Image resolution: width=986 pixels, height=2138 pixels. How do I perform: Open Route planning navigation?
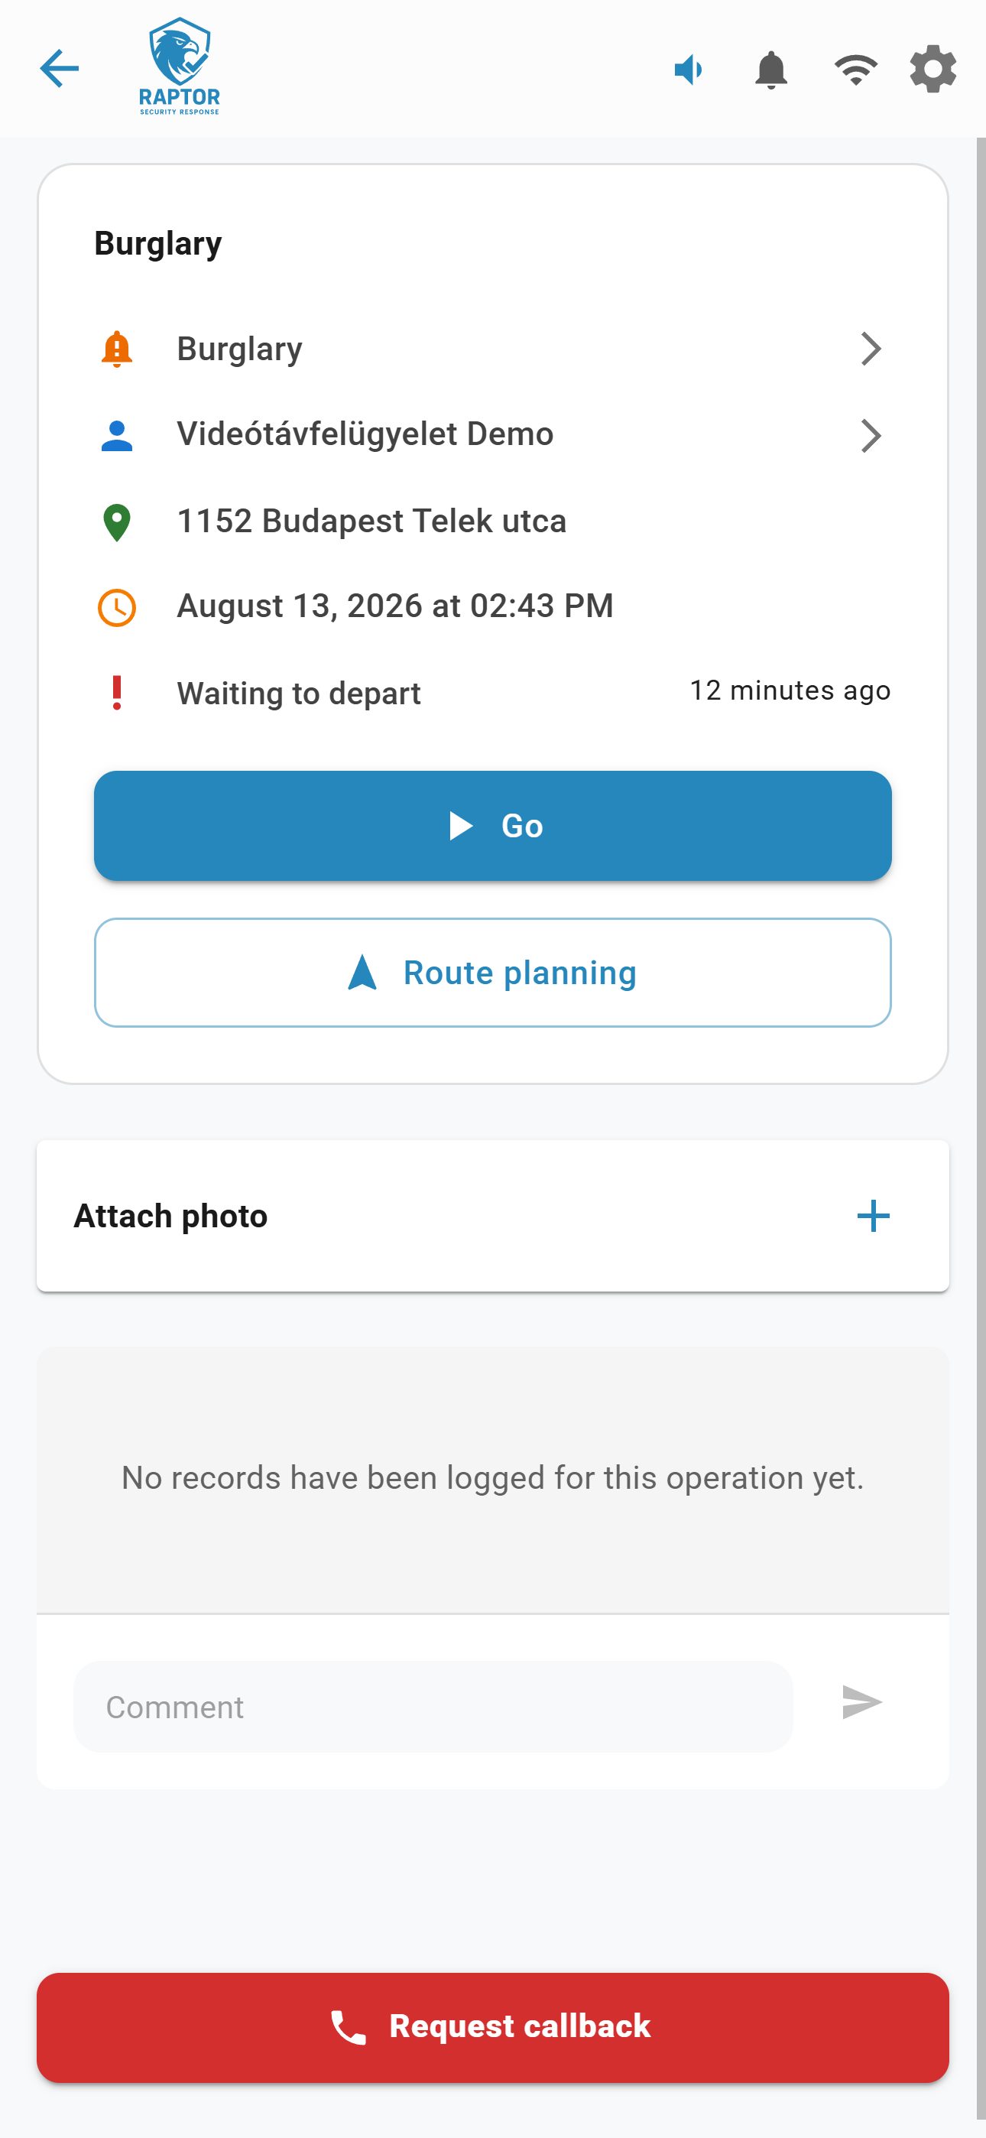point(493,973)
